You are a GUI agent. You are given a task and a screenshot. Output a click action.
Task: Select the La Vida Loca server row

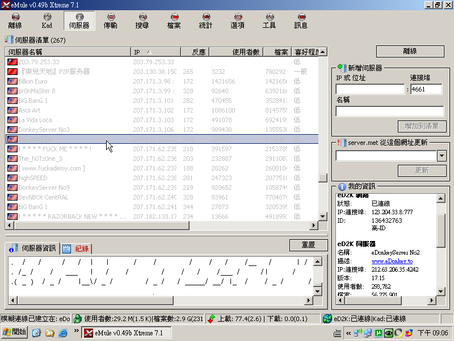35,120
